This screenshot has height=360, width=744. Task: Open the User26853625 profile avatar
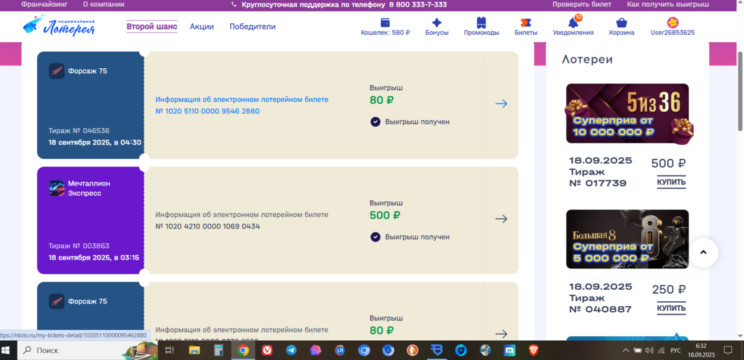click(672, 22)
